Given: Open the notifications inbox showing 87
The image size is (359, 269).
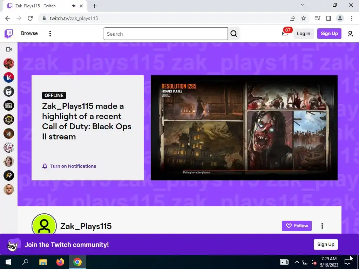Looking at the screenshot, I should click(285, 33).
